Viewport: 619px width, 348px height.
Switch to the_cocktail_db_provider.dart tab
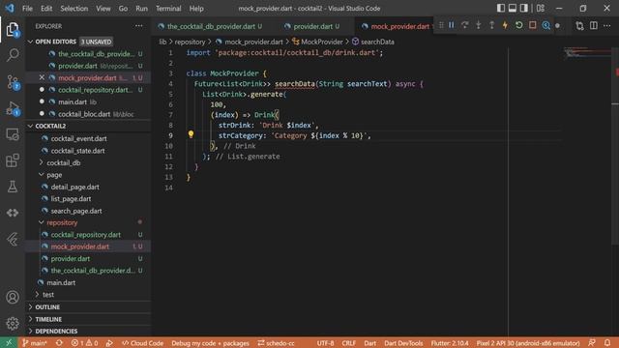[x=211, y=26]
